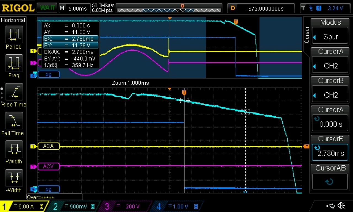Click the USB connection status icon
Screen dimensions: 353x212
(x=331, y=205)
